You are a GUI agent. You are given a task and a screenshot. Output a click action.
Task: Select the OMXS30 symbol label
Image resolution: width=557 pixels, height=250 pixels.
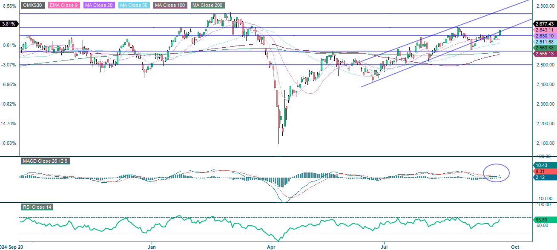[32, 6]
